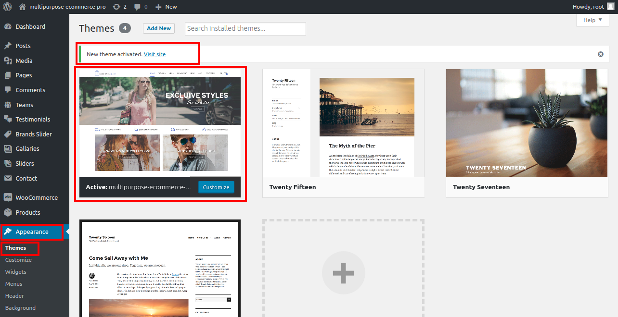Click the Dashboard gauge icon
The image size is (618, 317).
[8, 26]
